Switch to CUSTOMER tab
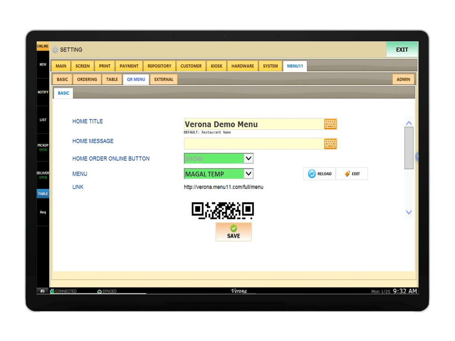The image size is (455, 341). coord(191,66)
